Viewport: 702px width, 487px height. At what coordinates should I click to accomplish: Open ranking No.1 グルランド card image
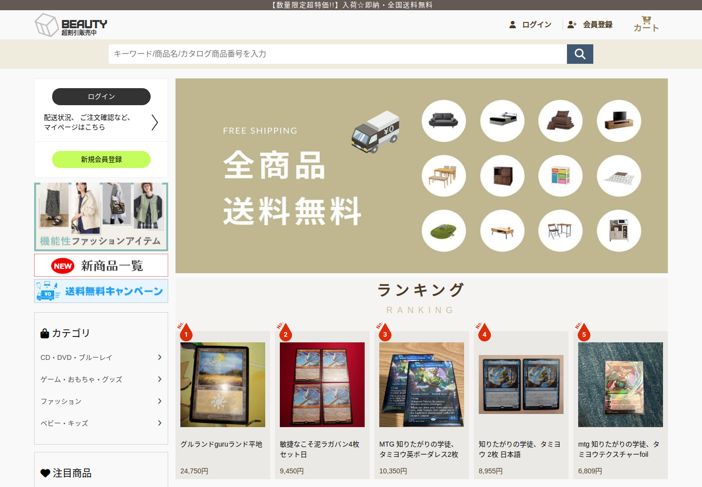point(223,385)
